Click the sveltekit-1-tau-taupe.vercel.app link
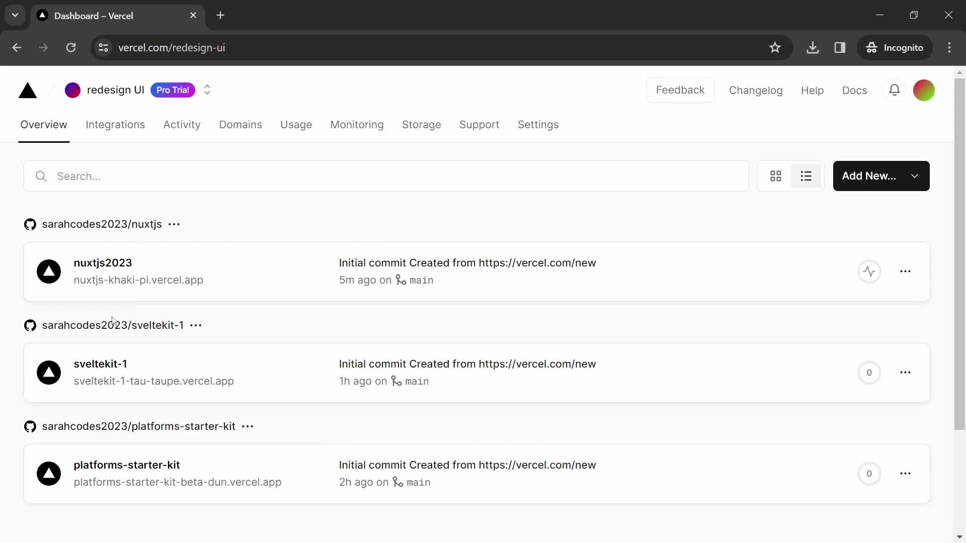The height and width of the screenshot is (543, 966). point(153,381)
